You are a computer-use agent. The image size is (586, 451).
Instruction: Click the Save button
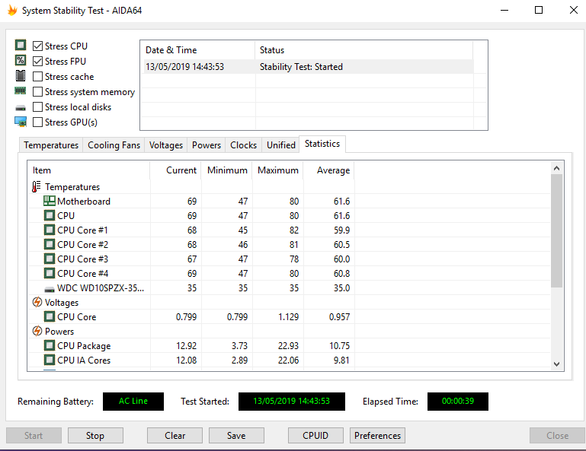(x=236, y=435)
